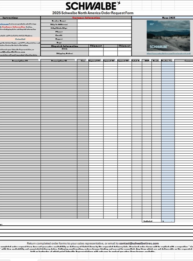The width and height of the screenshot is (193, 261).
Task: Click the Instructions section header
Action: [20, 18]
